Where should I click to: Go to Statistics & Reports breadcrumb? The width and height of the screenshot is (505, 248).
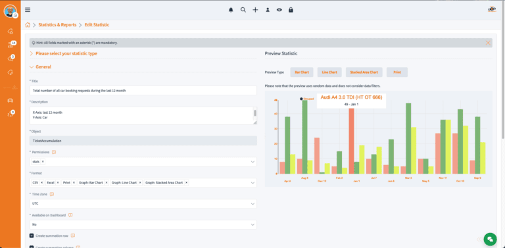coord(57,25)
